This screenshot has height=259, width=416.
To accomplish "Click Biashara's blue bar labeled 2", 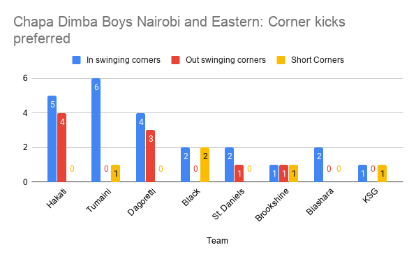I will pos(319,165).
